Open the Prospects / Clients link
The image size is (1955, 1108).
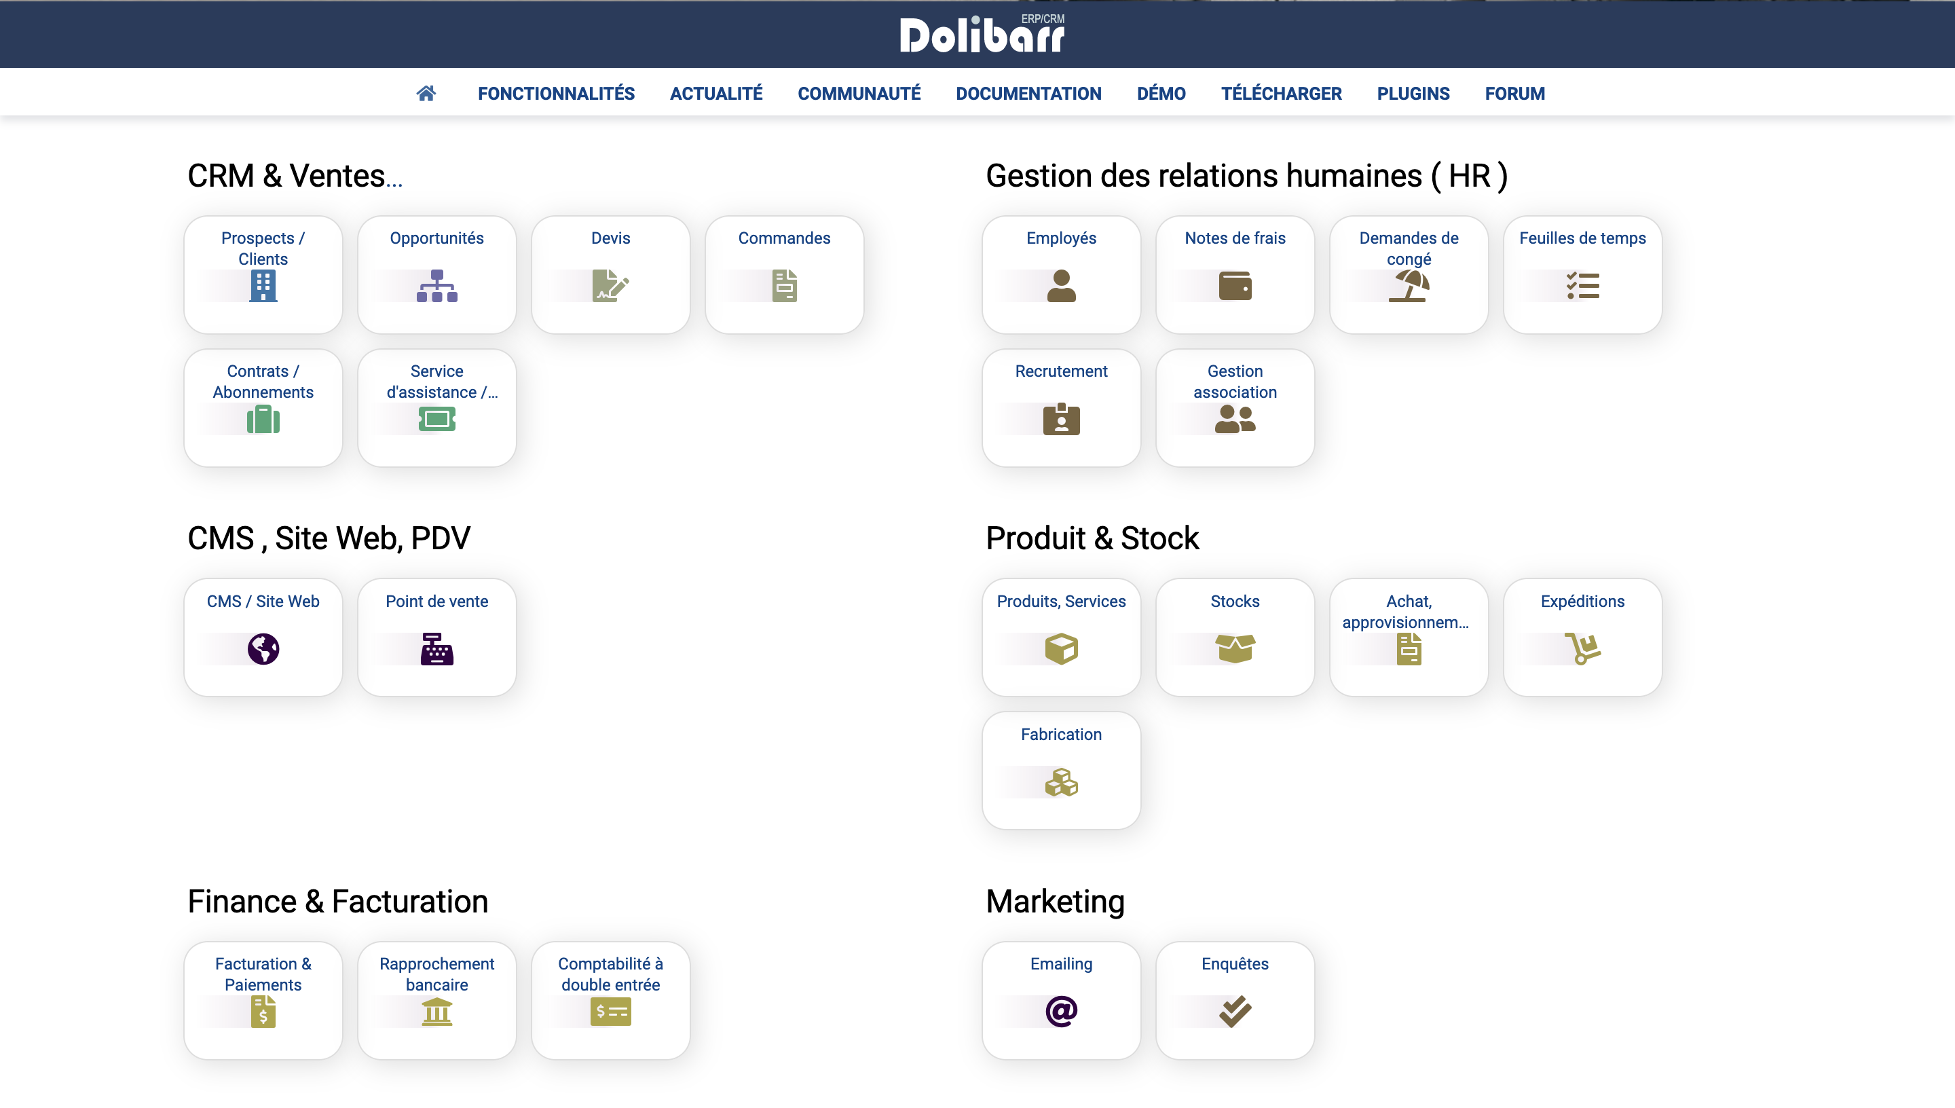coord(263,248)
